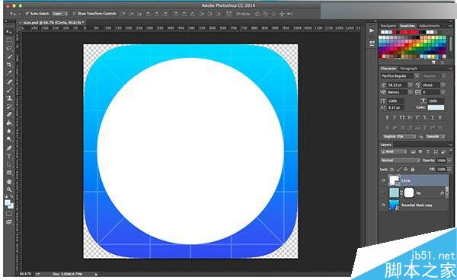Hide the Circle layer

click(x=383, y=180)
